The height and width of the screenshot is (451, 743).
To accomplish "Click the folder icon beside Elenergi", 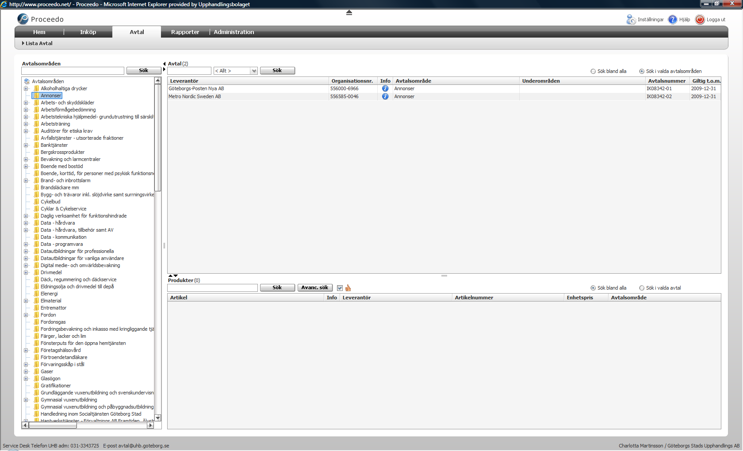I will tap(36, 294).
